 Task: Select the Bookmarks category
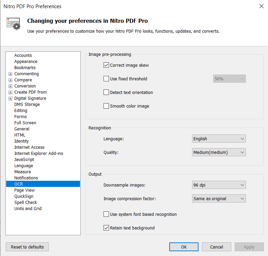click(x=25, y=68)
